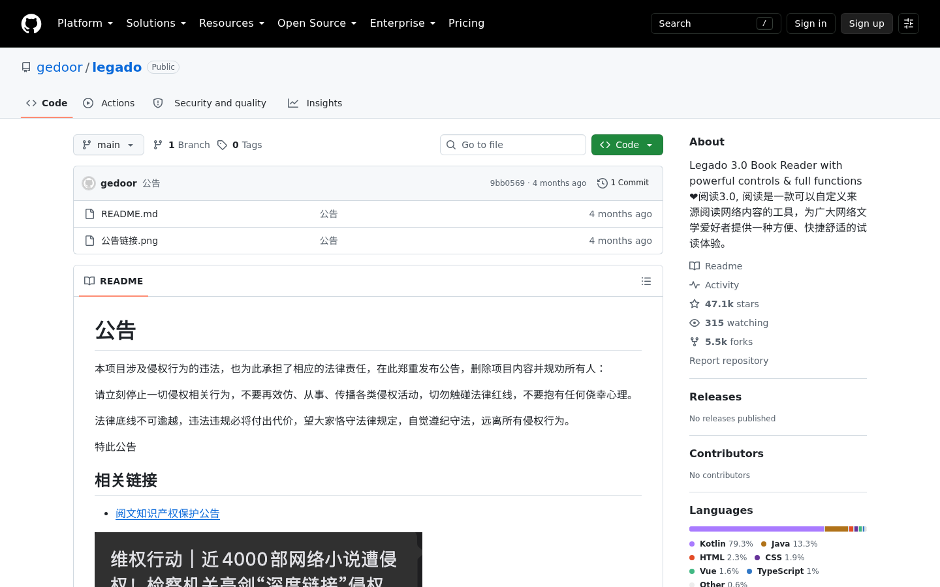Click the file icon beside README.md
Screen dimensions: 940x587
[x=90, y=214]
